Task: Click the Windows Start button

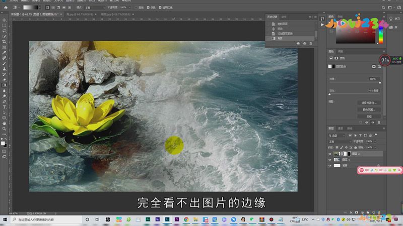Action: [x=5, y=219]
